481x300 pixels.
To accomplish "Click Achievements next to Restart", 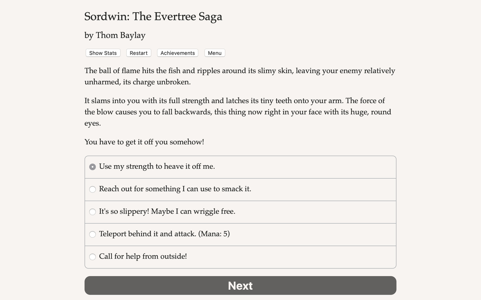I will click(177, 53).
